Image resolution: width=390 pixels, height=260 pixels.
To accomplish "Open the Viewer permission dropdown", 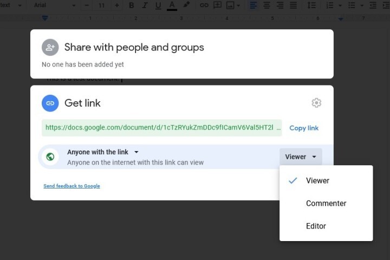I will 301,157.
